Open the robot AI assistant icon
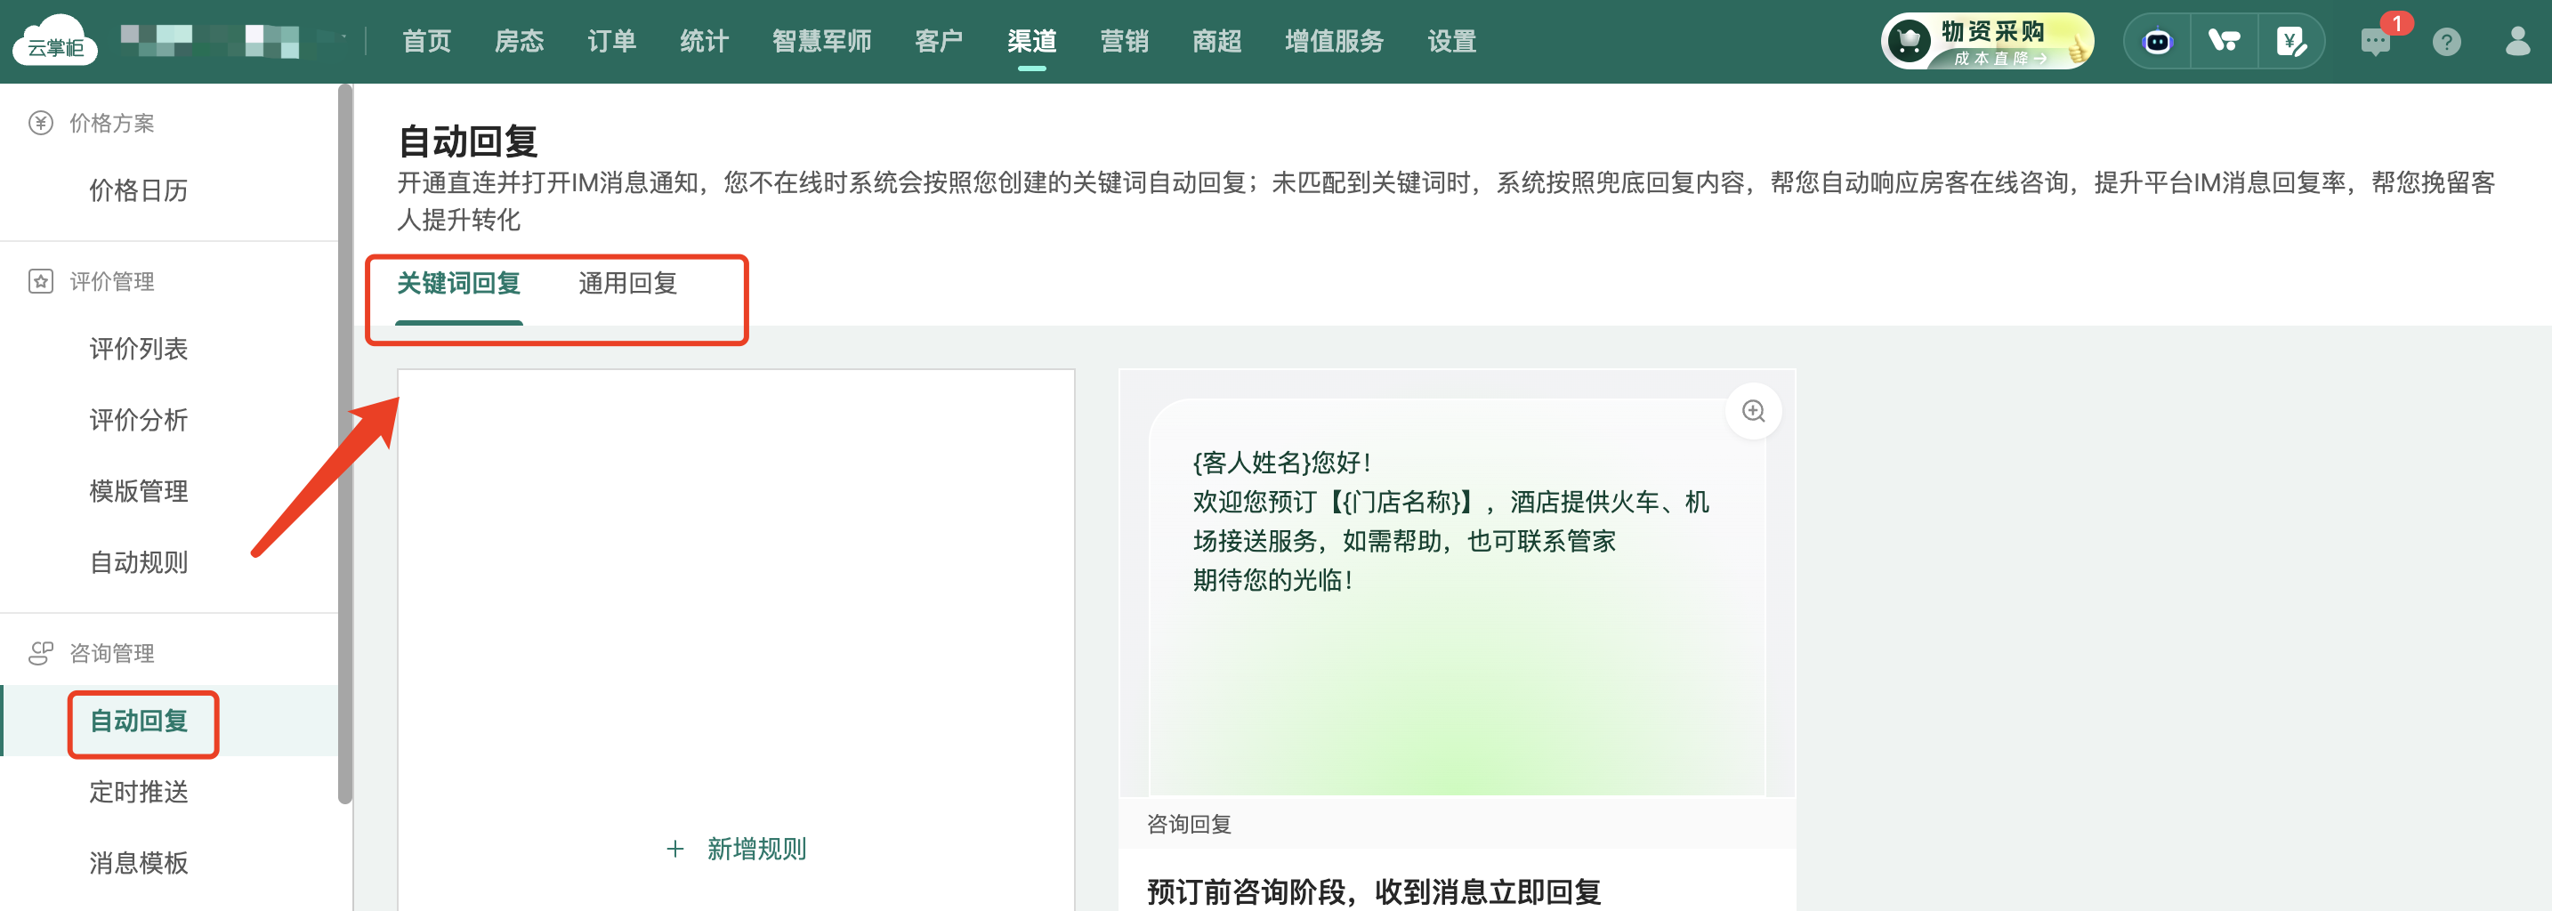 pyautogui.click(x=2157, y=42)
